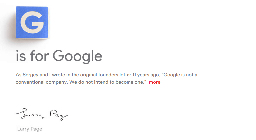Click the "is for Google" heading
The width and height of the screenshot is (256, 140).
pyautogui.click(x=59, y=56)
